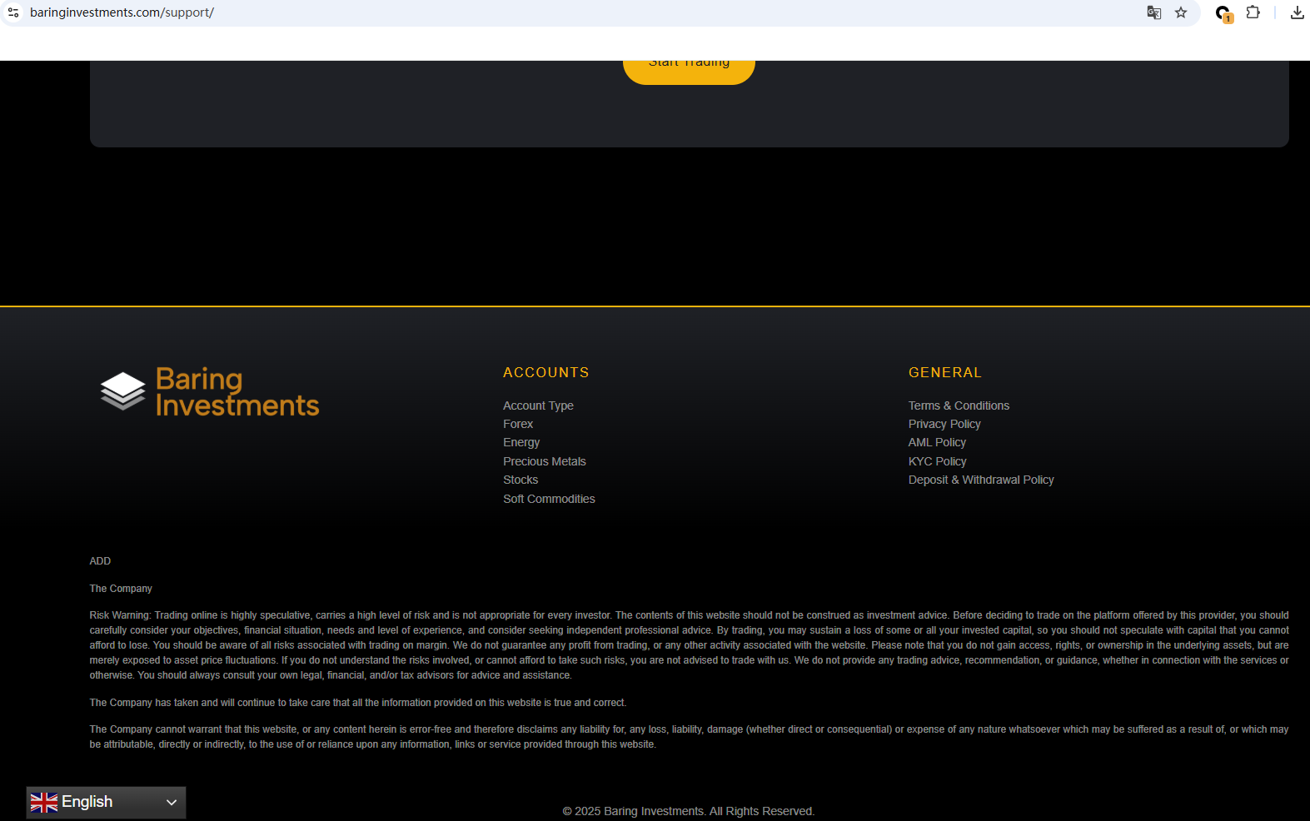Image resolution: width=1310 pixels, height=821 pixels.
Task: Open the Account Type link
Action: [538, 406]
